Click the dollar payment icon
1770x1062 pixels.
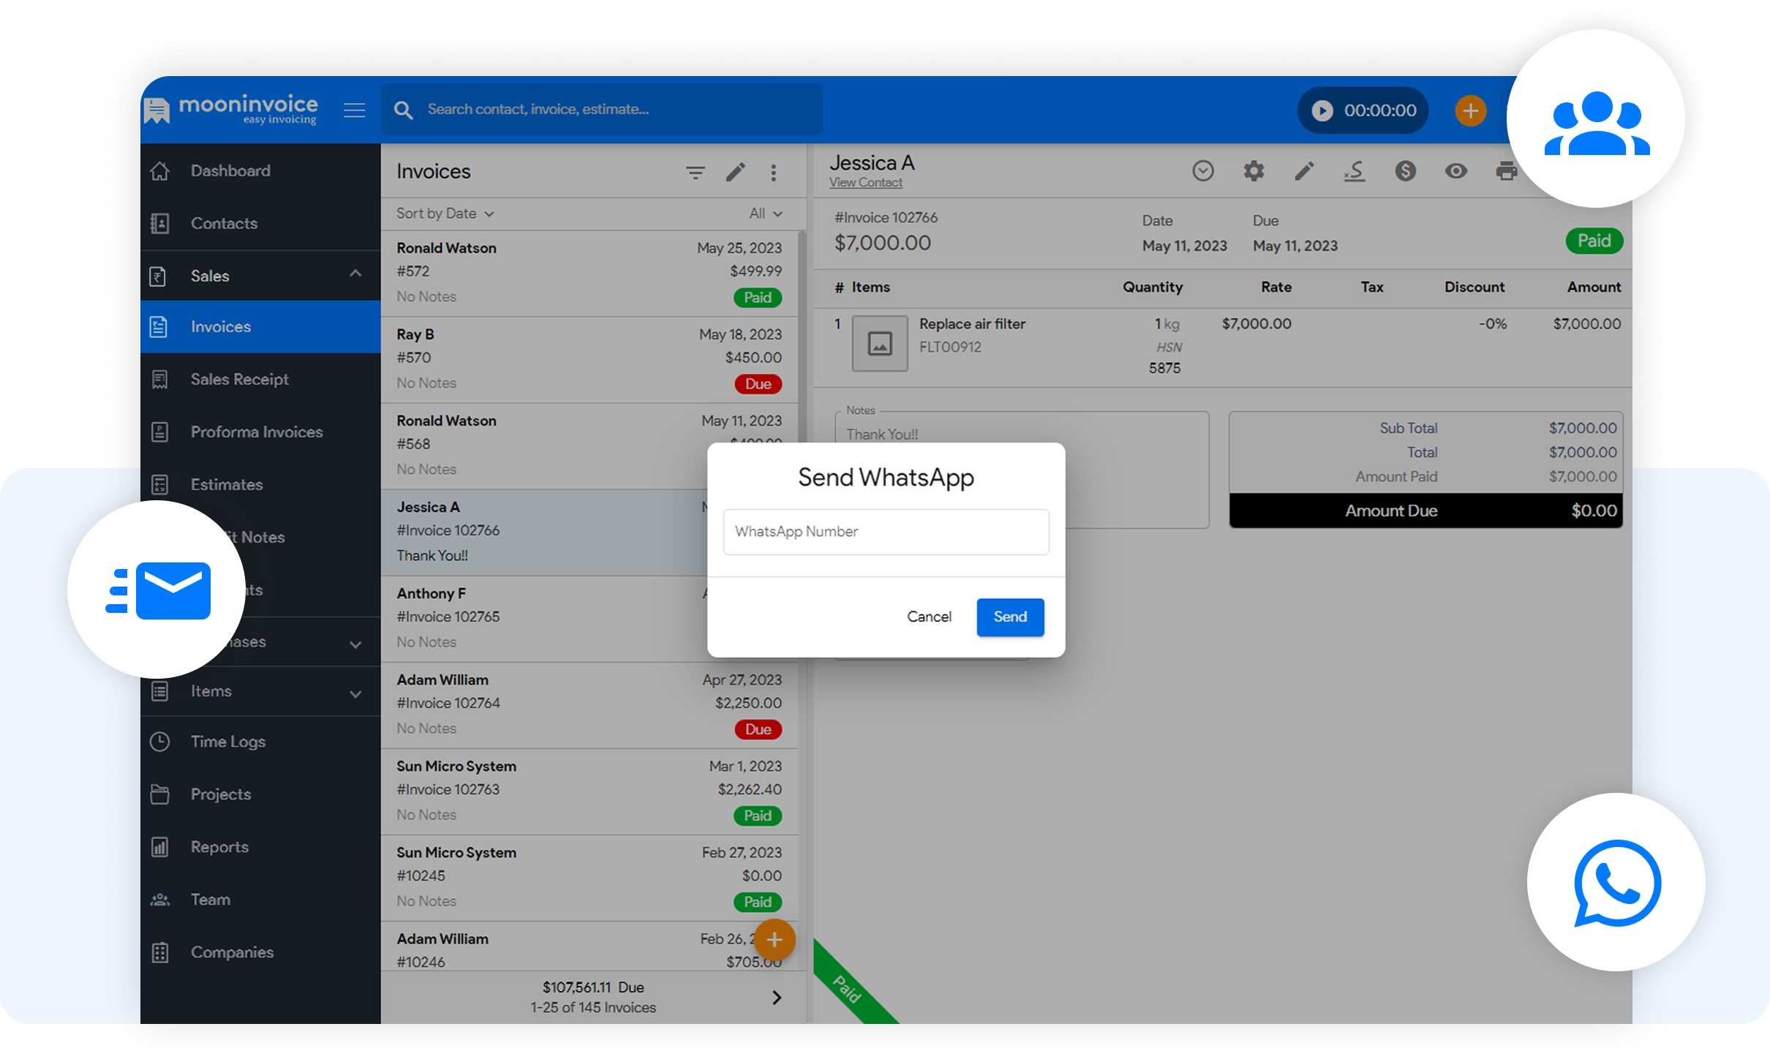pyautogui.click(x=1405, y=171)
